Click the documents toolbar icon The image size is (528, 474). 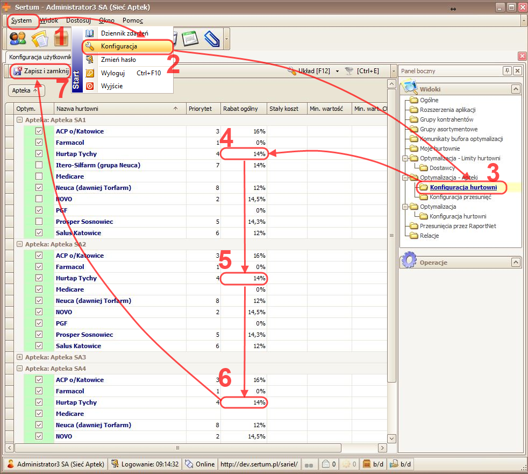(40, 38)
